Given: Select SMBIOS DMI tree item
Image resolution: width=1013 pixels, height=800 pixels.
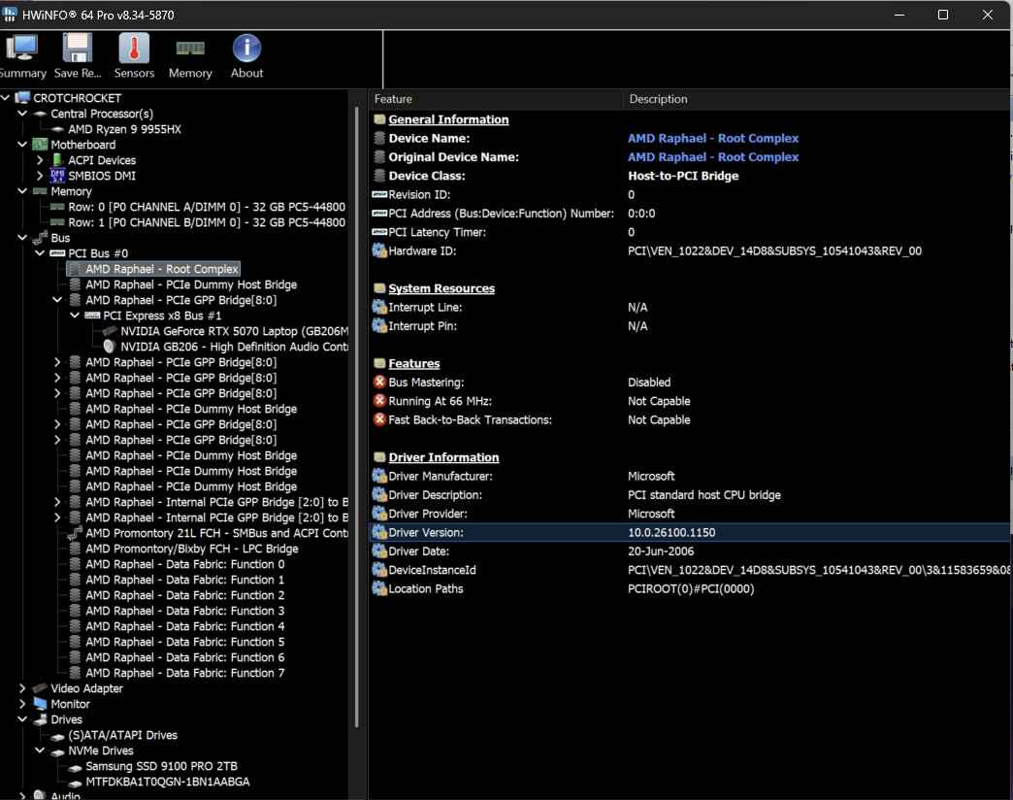Looking at the screenshot, I should [102, 176].
